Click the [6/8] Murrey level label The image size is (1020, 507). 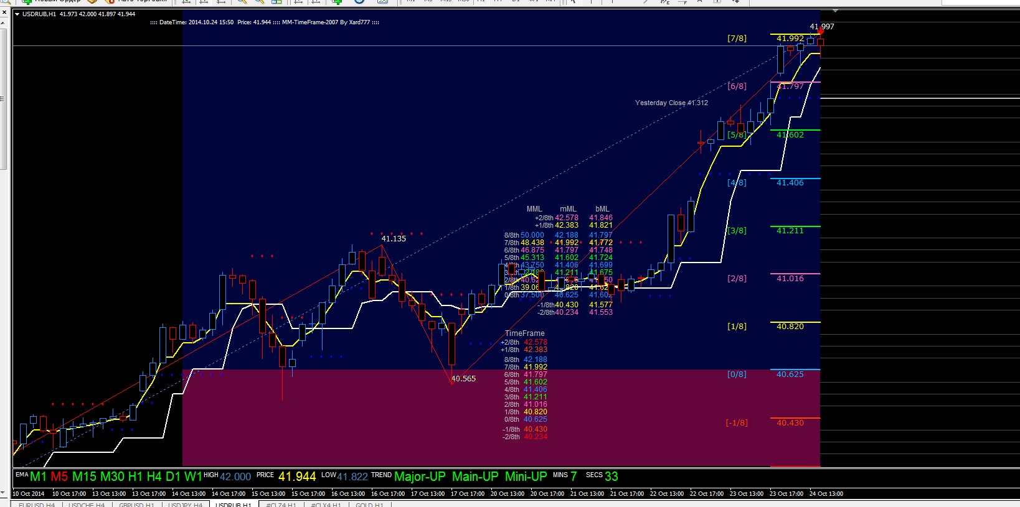tap(737, 86)
